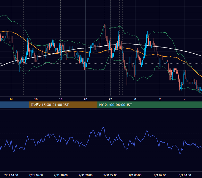This screenshot has height=178, width=202.
Task: Select the 7/31 18:00 time label
Action: [61, 175]
